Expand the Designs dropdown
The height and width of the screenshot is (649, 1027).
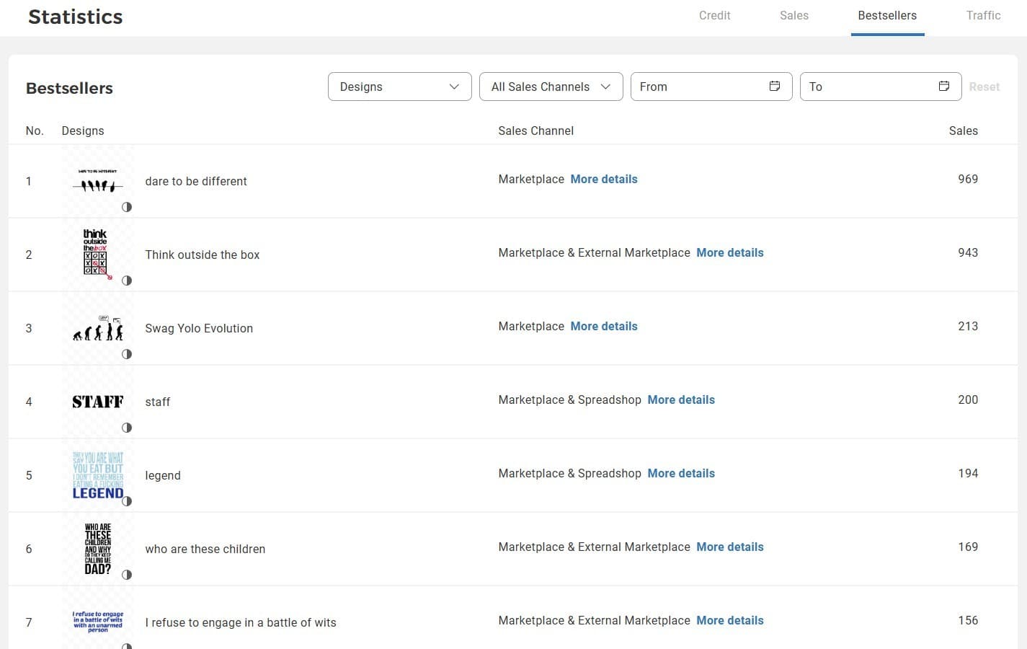click(x=400, y=87)
